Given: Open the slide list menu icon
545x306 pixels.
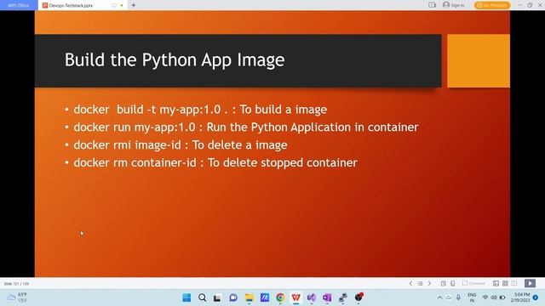Looking at the screenshot, I should 420,283.
